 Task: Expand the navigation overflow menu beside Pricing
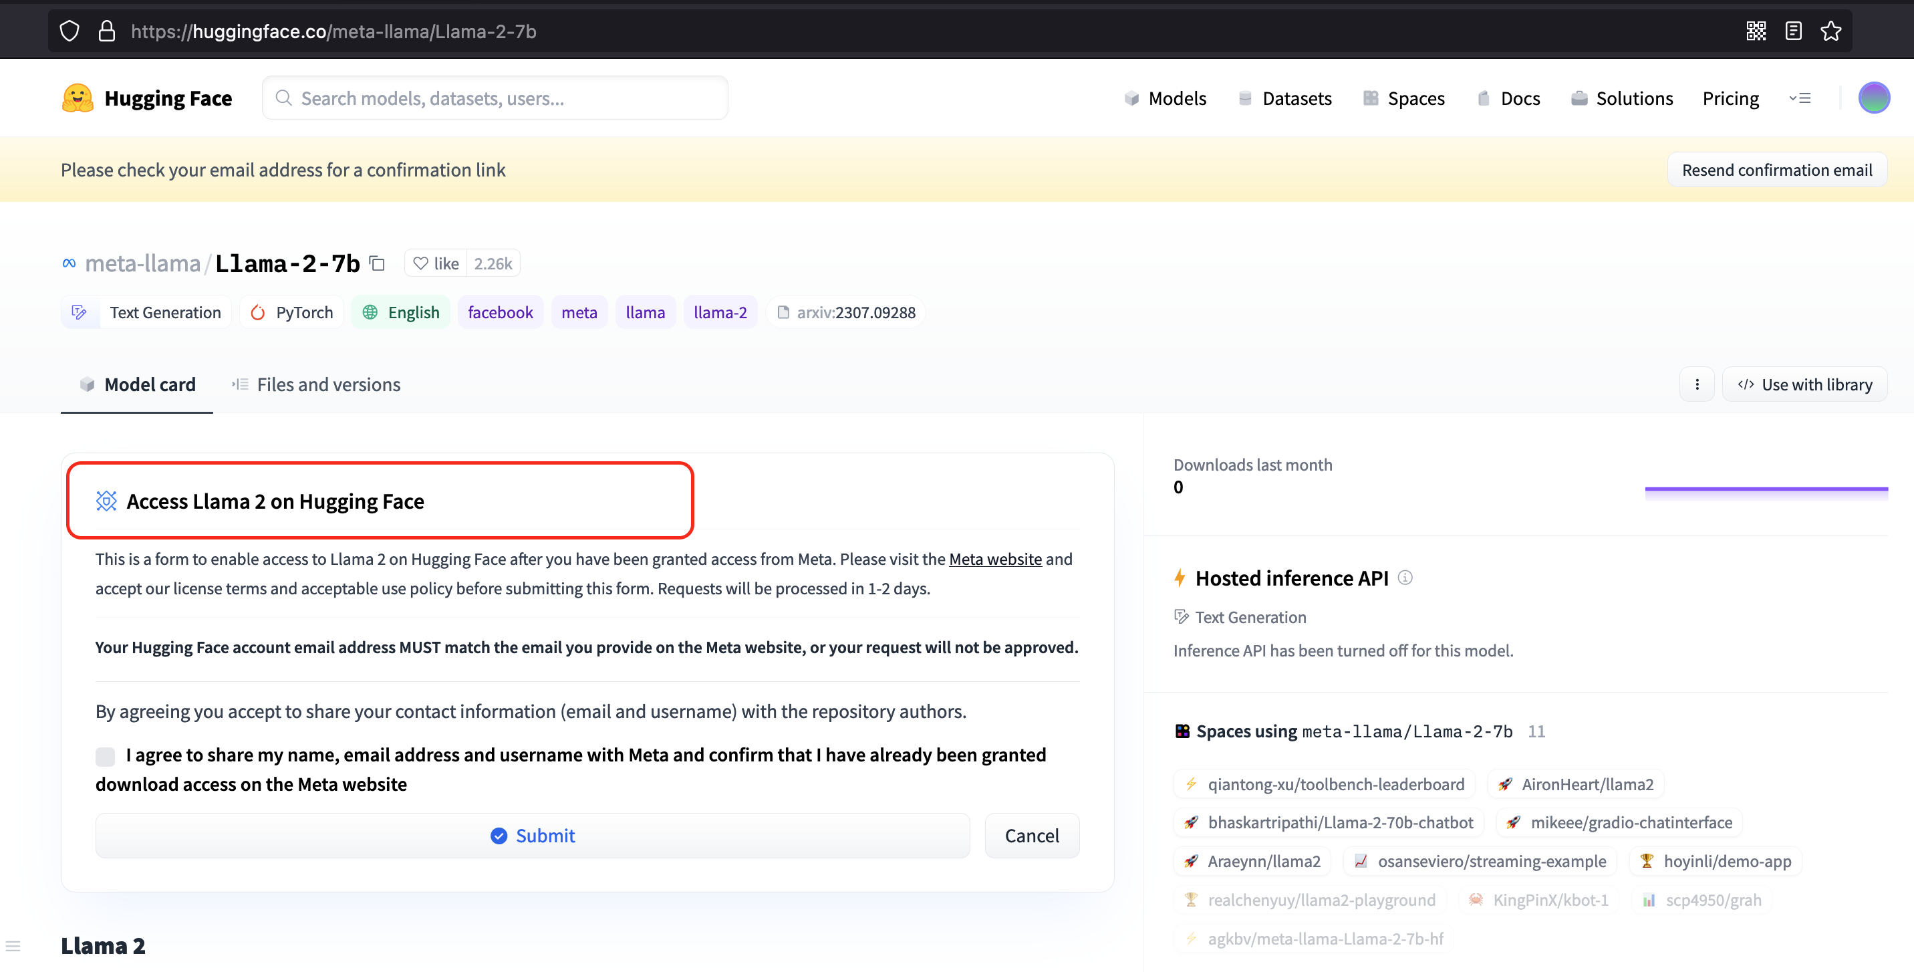coord(1802,98)
